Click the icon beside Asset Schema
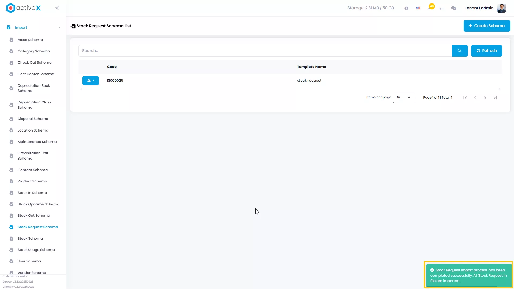Image resolution: width=514 pixels, height=289 pixels. tap(11, 40)
